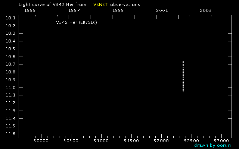Click the 10.5 magnitude axis label
This screenshot has width=239, height=149.
pos(10,49)
